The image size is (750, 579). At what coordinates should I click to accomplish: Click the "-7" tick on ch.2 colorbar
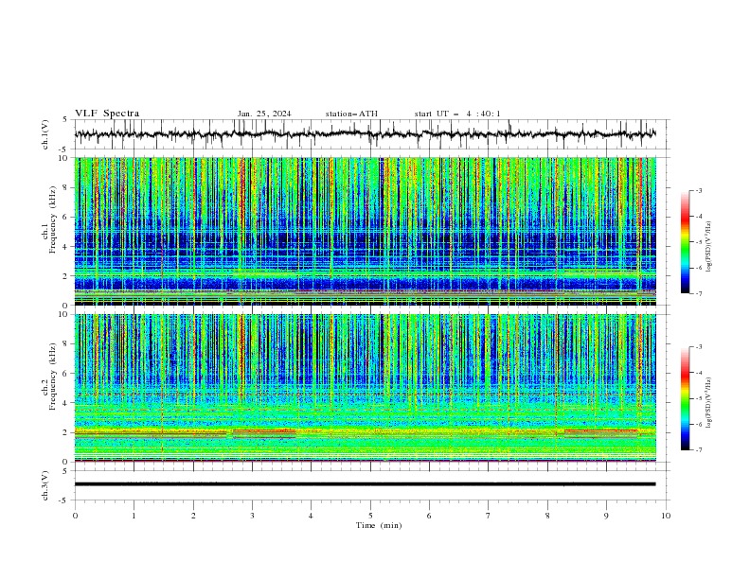pyautogui.click(x=698, y=450)
